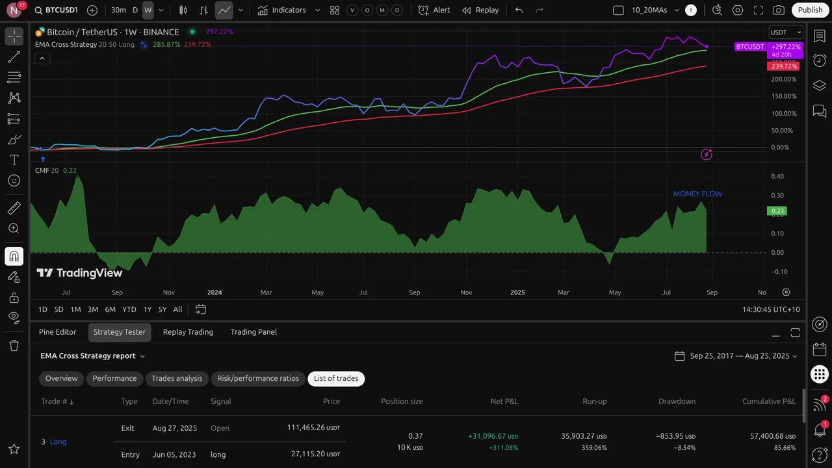
Task: Open the Replay Trading tab
Action: pyautogui.click(x=188, y=332)
